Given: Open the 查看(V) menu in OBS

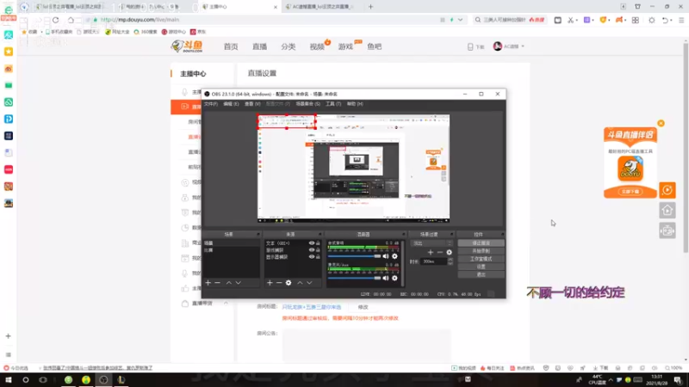Looking at the screenshot, I should (252, 104).
